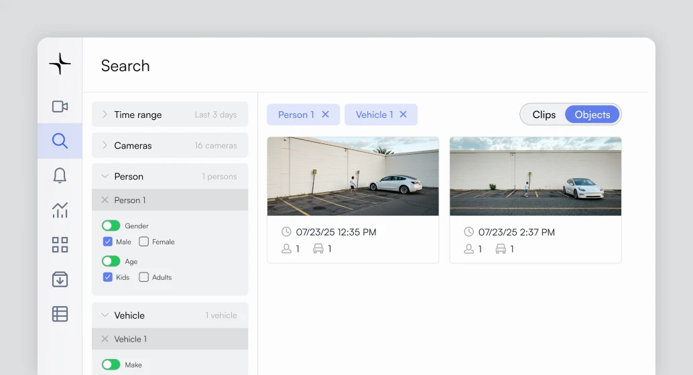The width and height of the screenshot is (693, 375).
Task: Click clock icon on 2:37 PM card
Action: 469,232
